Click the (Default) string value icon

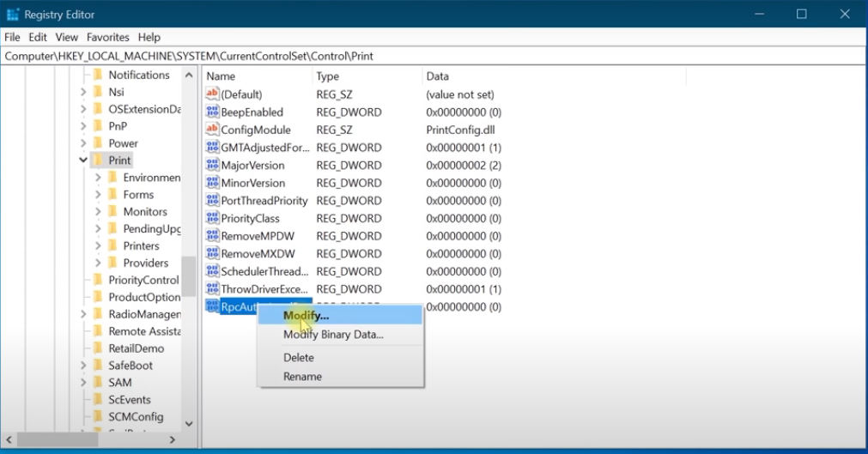(212, 94)
